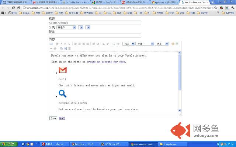Click the trash icon in editor toolbar

[69, 49]
